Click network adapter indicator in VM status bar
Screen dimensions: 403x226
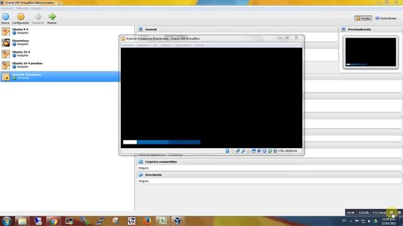pyautogui.click(x=238, y=151)
